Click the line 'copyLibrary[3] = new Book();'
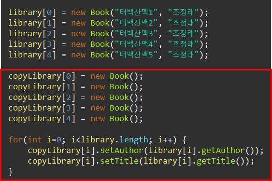 click(x=76, y=108)
